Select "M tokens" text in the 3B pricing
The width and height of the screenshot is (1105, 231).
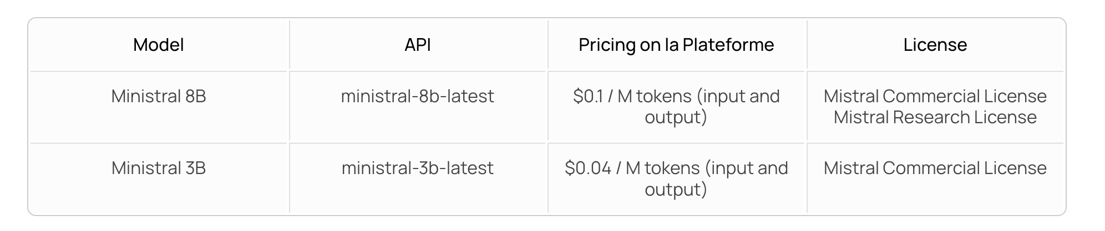pyautogui.click(x=663, y=168)
